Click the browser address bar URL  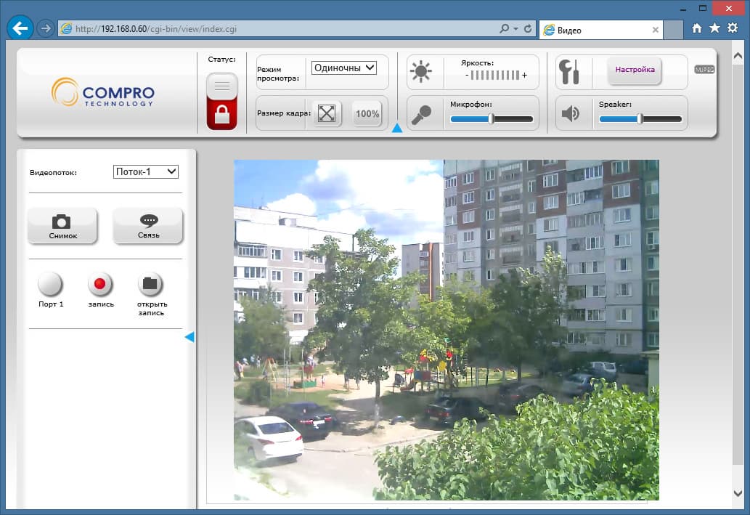156,29
